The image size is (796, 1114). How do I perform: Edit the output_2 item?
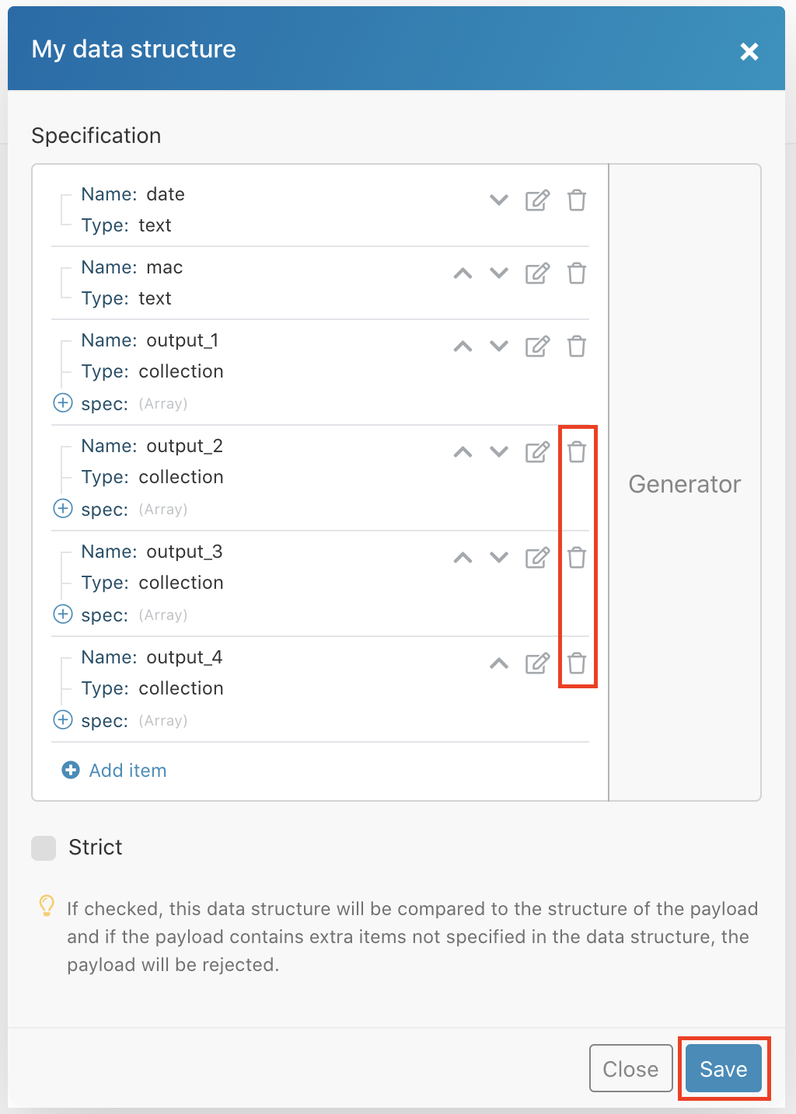(x=537, y=451)
